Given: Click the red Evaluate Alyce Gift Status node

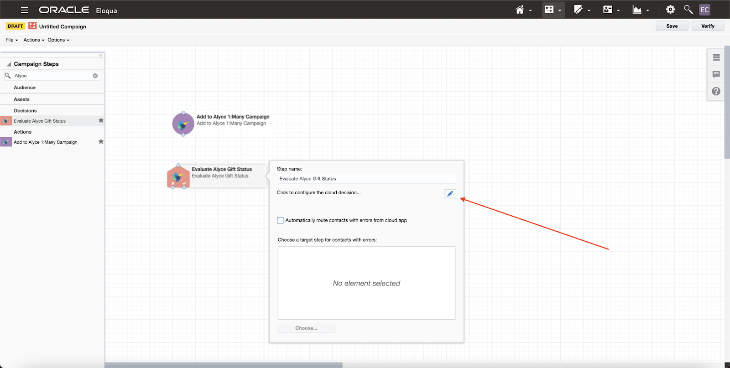Looking at the screenshot, I should pyautogui.click(x=178, y=177).
